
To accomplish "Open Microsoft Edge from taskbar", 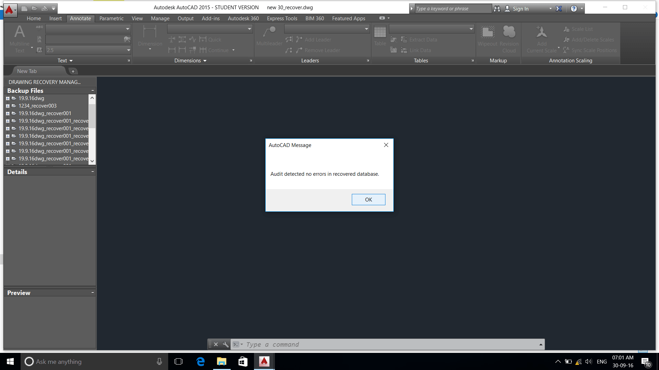I will click(x=200, y=361).
